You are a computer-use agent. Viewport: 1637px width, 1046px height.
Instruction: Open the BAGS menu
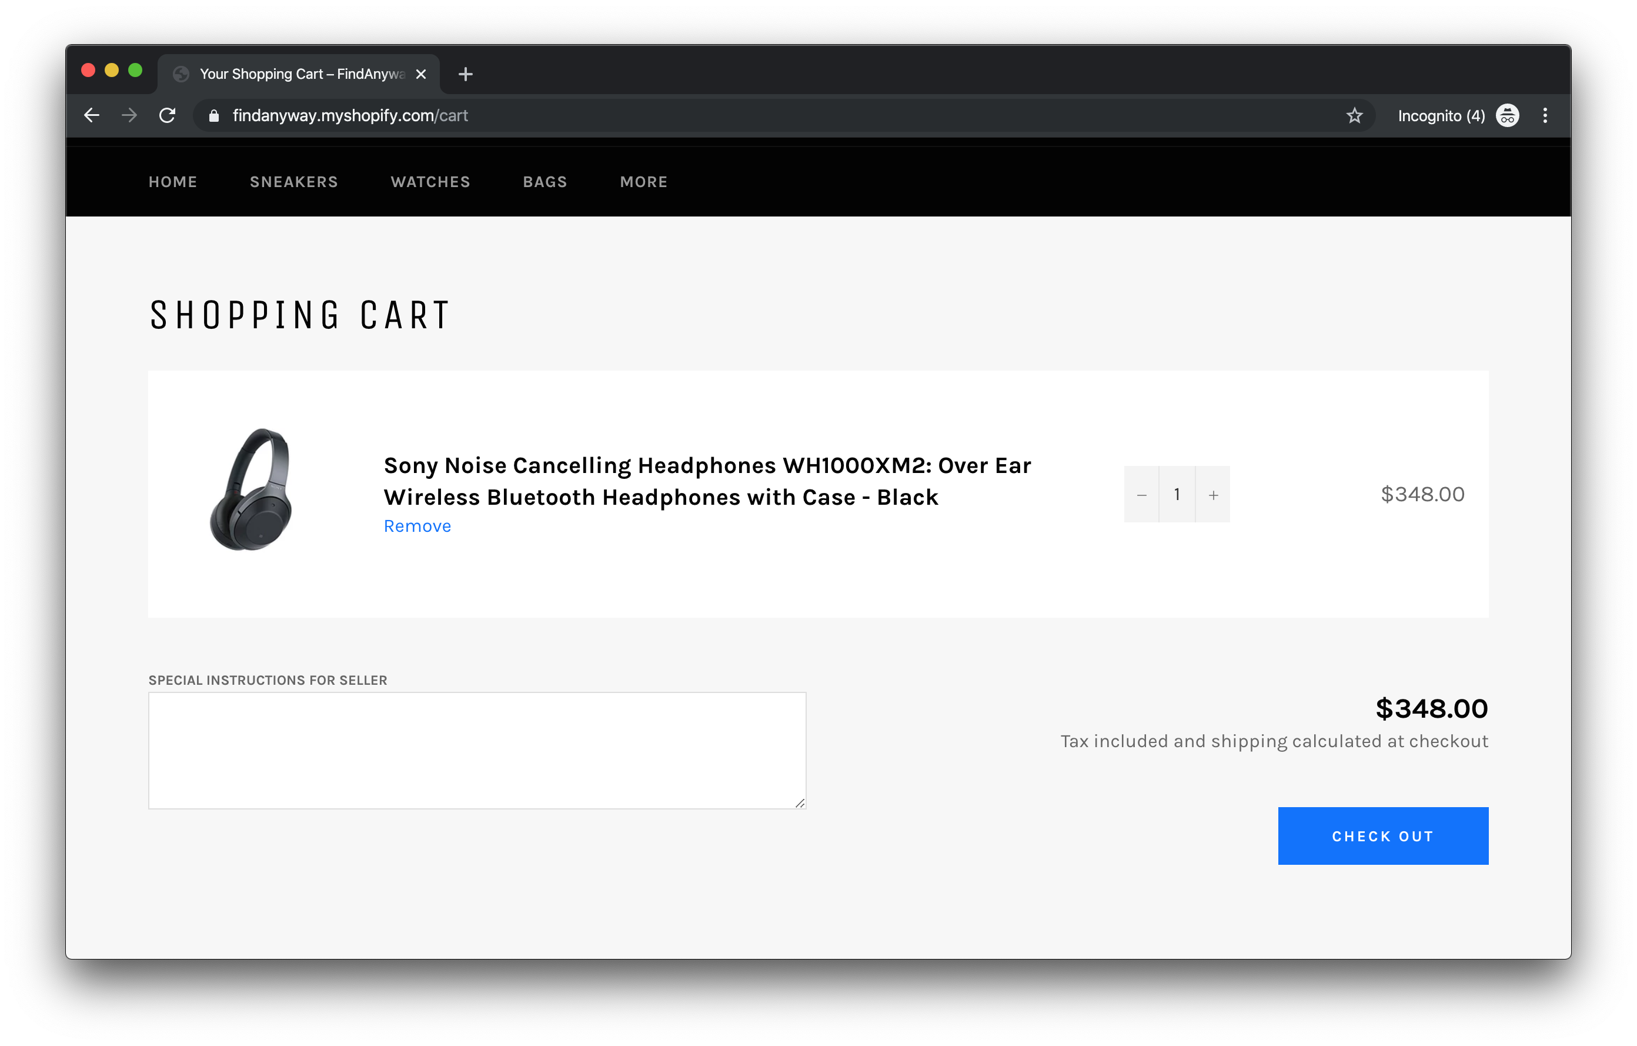point(544,182)
